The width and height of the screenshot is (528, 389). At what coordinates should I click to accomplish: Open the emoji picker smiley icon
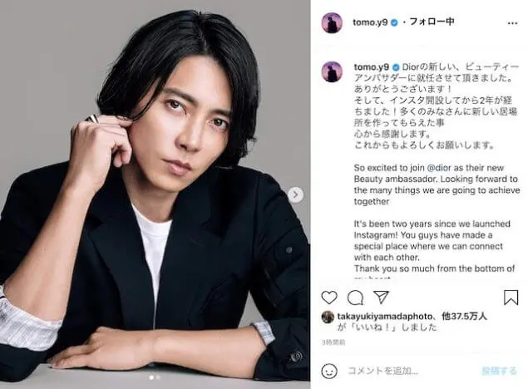(329, 371)
